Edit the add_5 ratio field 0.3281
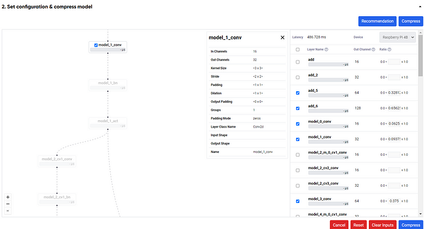Viewport: 424px width, 229px height. [x=394, y=93]
